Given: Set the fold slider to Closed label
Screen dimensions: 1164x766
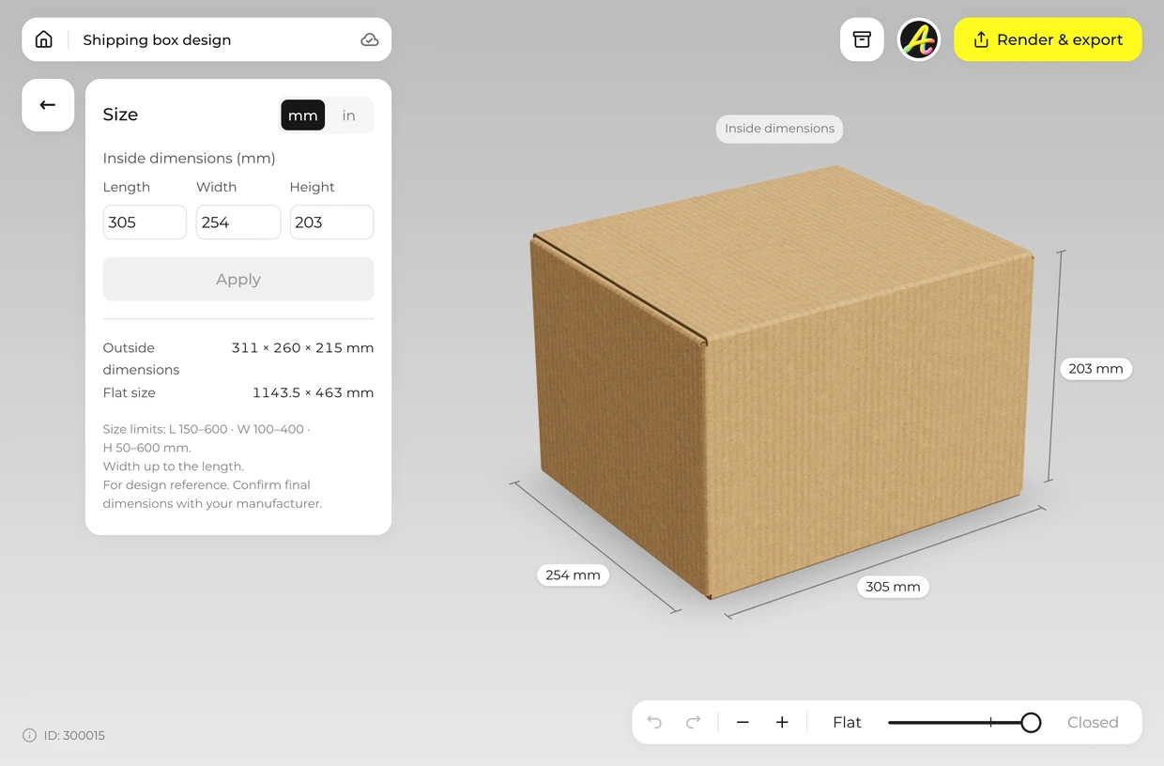Looking at the screenshot, I should tap(1093, 722).
